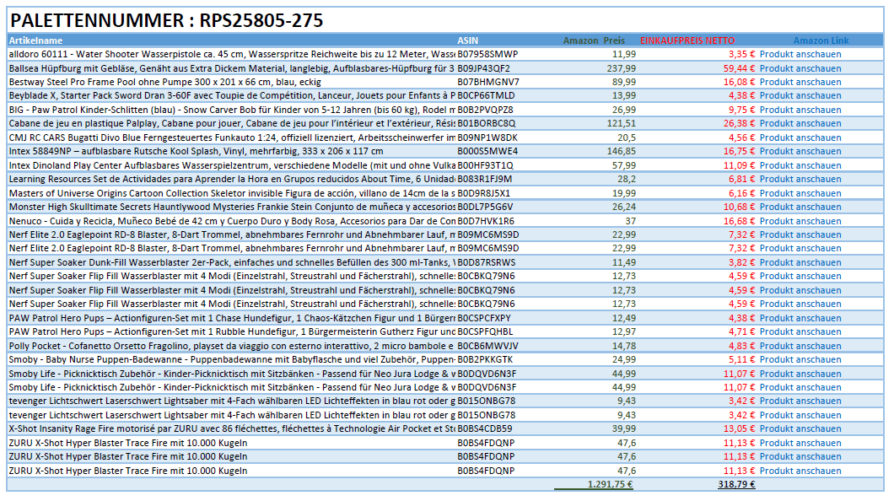The image size is (894, 501).
Task: Click Produkt anschauen for Bestway Steel Pro Pool
Action: [x=800, y=82]
